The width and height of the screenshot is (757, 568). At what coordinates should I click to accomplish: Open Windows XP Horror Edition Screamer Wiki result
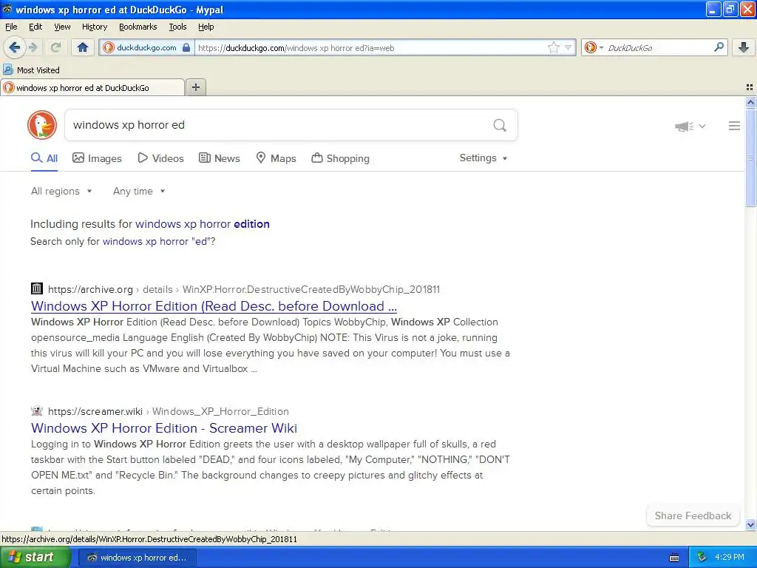click(164, 428)
